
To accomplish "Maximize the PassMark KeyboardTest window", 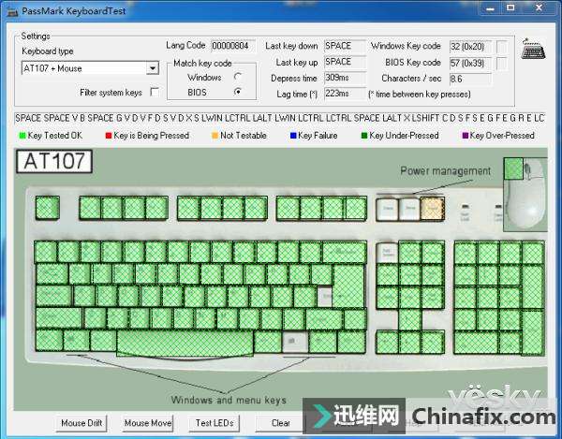I will (510, 7).
